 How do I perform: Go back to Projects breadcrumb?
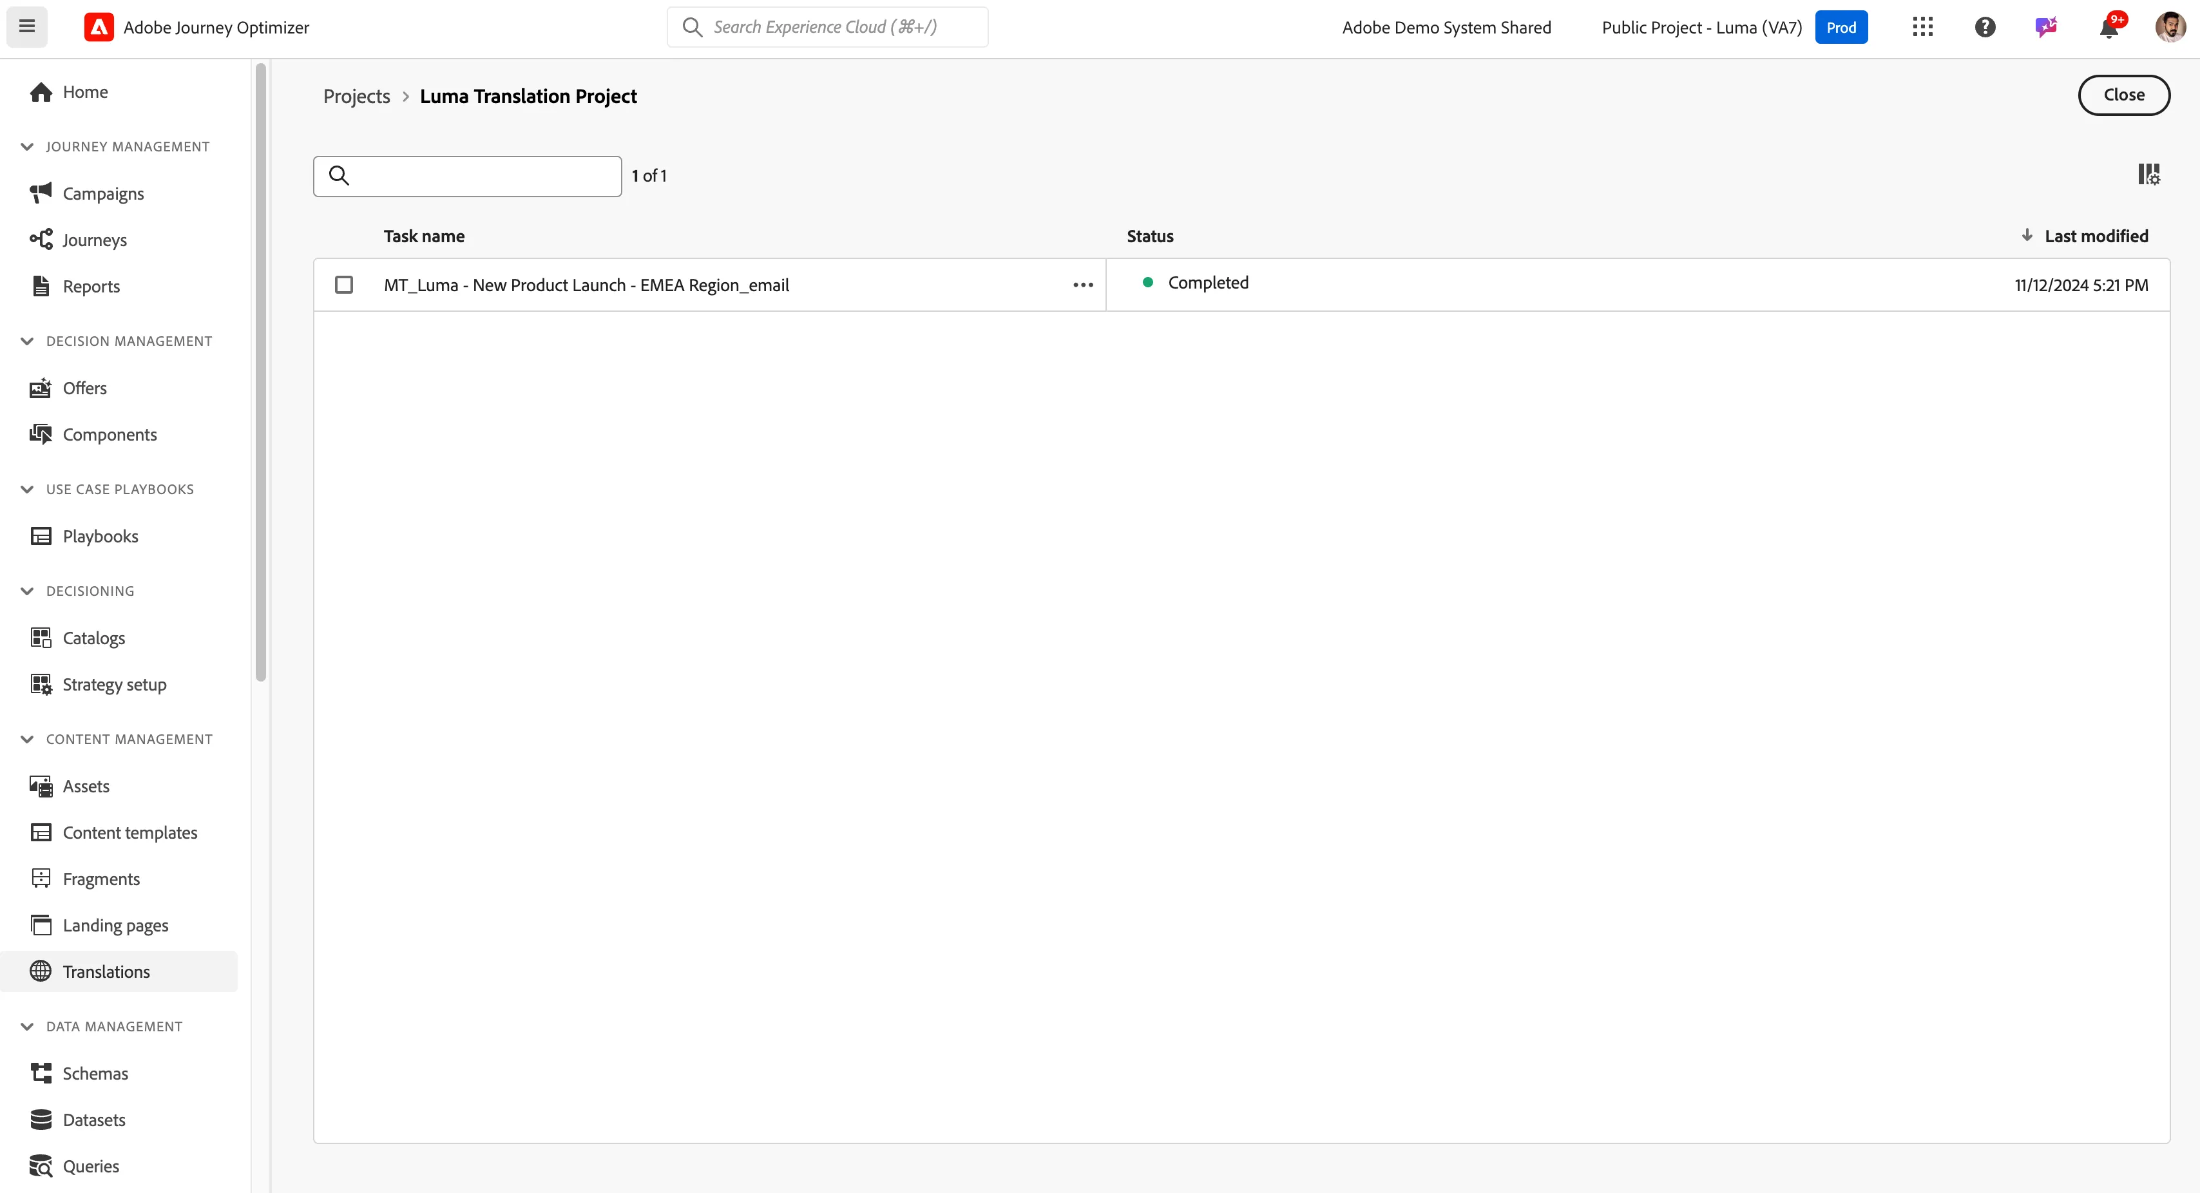356,97
